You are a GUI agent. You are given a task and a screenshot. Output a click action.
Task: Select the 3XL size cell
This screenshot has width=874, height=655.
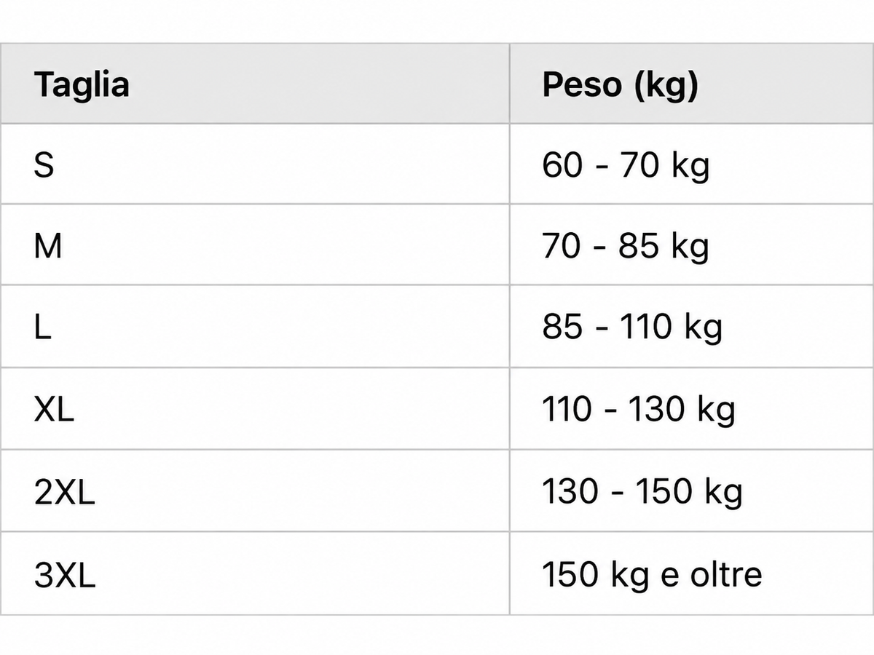(x=255, y=573)
